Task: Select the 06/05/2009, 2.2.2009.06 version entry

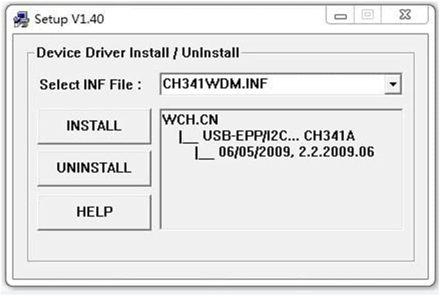Action: [x=296, y=152]
